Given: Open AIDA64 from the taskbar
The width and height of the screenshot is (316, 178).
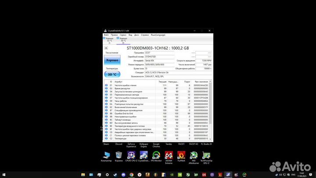Looking at the screenshot, I should pos(204,175).
